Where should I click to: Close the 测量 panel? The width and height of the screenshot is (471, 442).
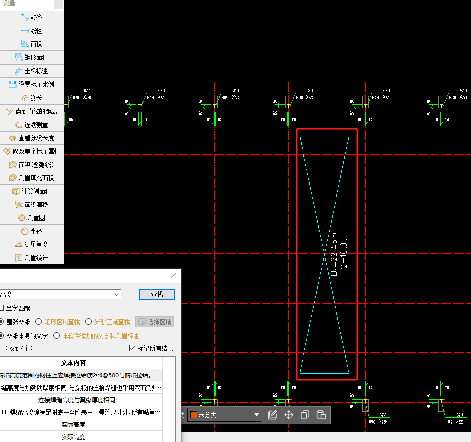click(58, 4)
